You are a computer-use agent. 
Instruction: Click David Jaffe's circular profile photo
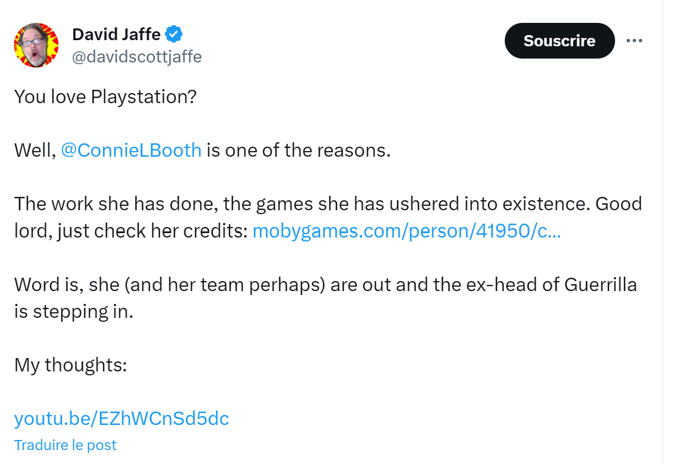point(36,45)
